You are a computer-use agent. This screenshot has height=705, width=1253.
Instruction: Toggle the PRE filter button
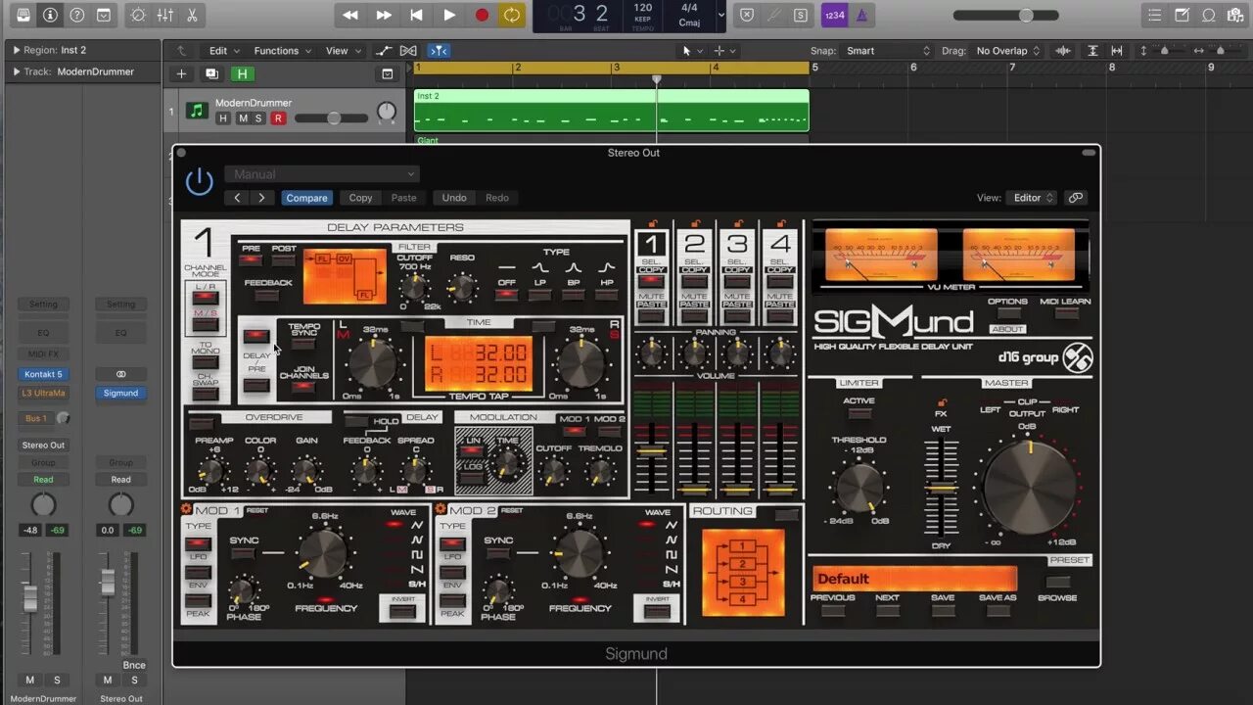point(252,259)
